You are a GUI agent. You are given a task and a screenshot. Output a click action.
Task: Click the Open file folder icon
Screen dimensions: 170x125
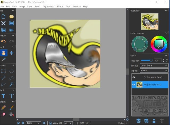(x=11, y=16)
